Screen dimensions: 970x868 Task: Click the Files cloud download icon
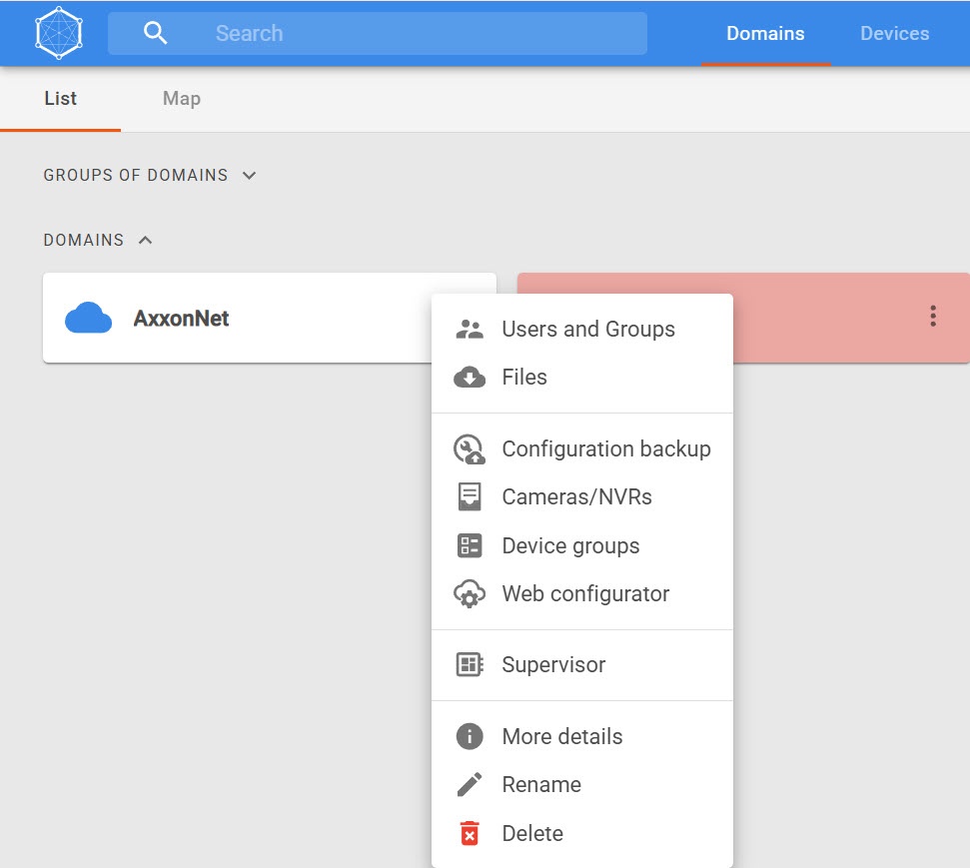[x=470, y=378]
